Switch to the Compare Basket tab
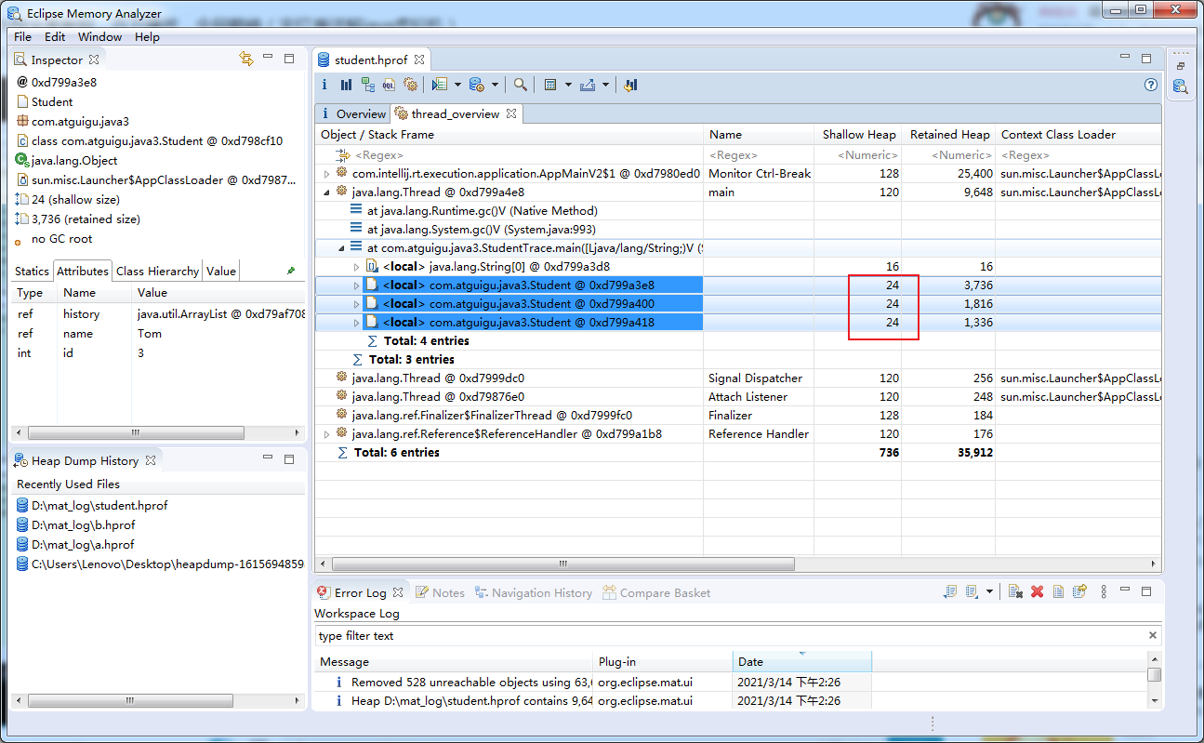The height and width of the screenshot is (743, 1204). tap(656, 592)
